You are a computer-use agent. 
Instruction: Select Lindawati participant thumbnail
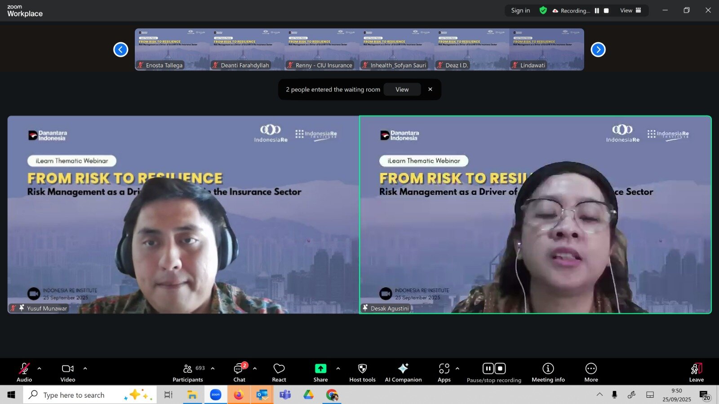[x=546, y=49]
